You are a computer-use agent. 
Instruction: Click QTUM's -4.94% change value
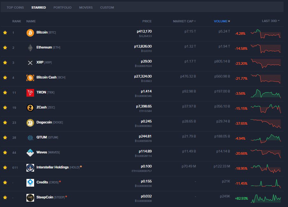(240, 138)
